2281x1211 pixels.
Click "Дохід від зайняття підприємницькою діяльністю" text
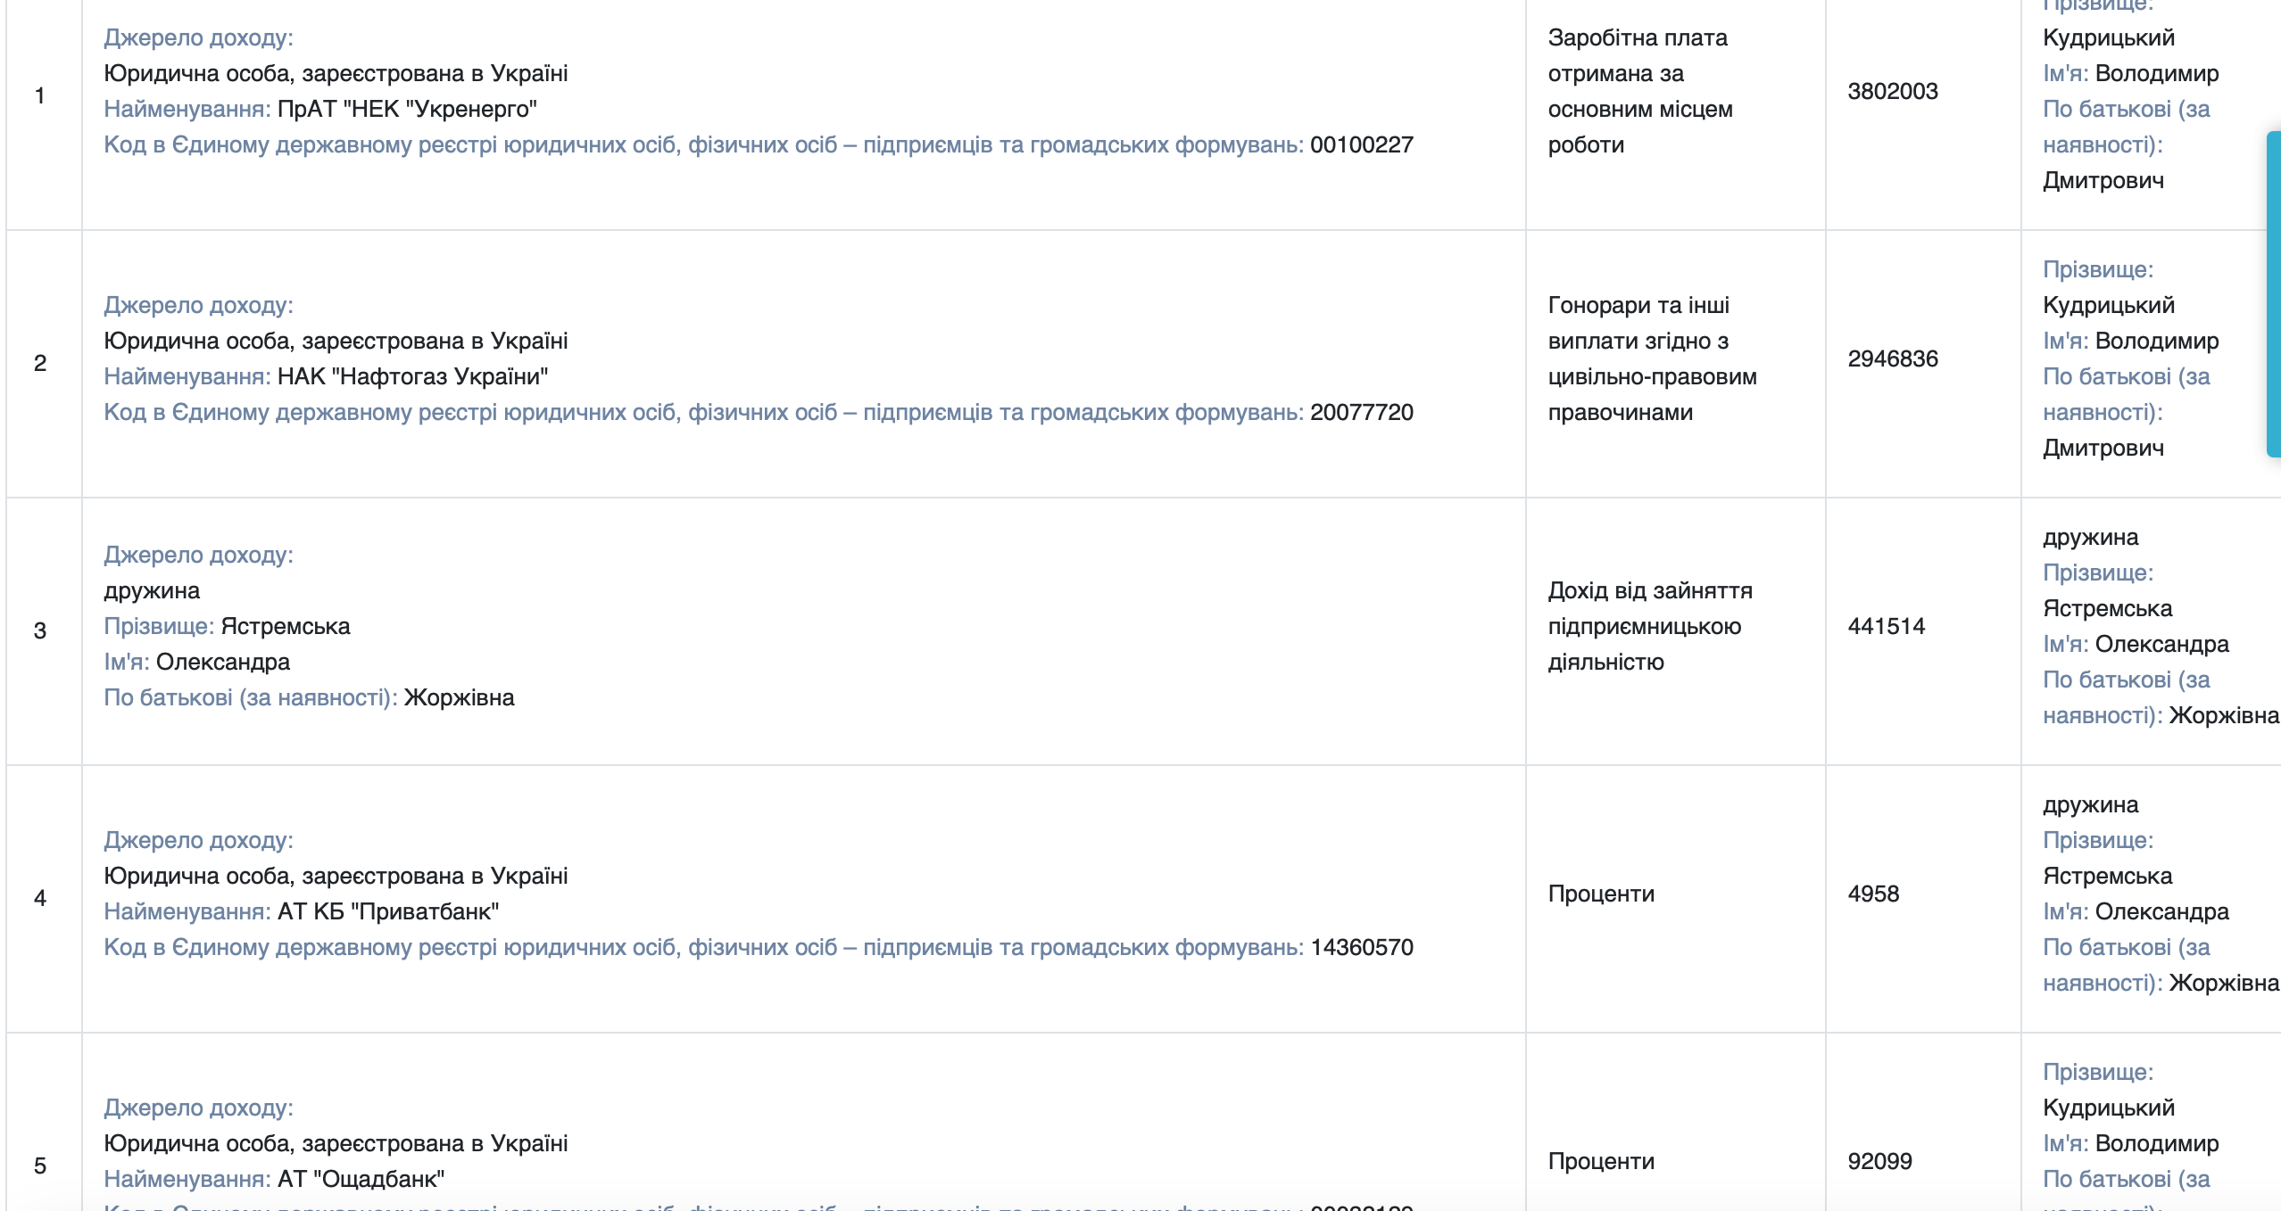1649,626
